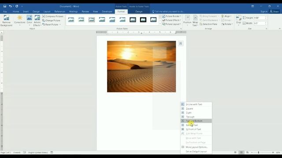Switch to the Mailings tab

(x=74, y=11)
